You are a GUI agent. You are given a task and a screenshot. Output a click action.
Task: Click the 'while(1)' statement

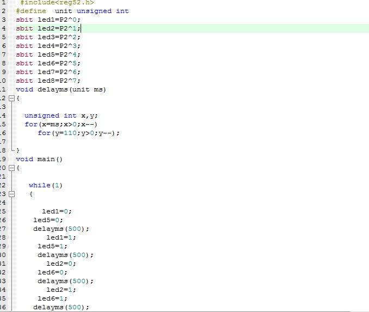[46, 185]
